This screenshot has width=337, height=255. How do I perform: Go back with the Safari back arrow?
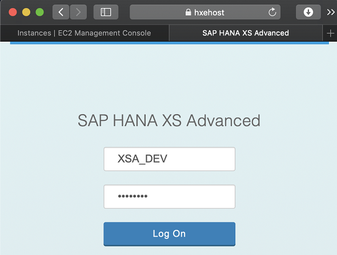(61, 12)
